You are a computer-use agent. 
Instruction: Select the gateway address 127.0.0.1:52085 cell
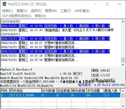click(x=26, y=95)
